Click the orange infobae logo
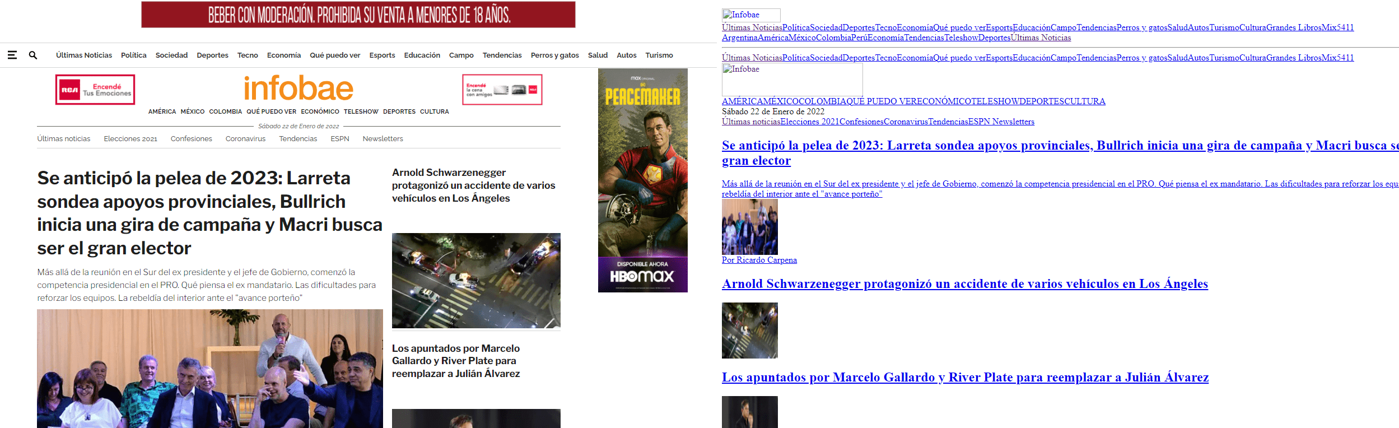The image size is (1399, 428). click(299, 89)
